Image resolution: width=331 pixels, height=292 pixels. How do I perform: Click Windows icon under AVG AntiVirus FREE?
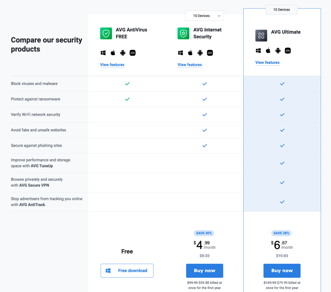click(103, 53)
